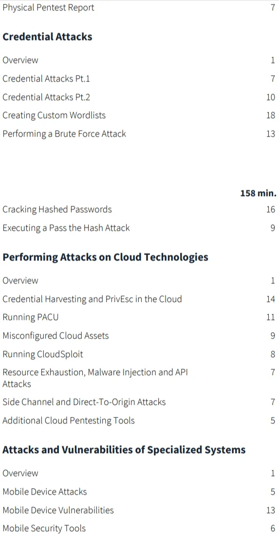The height and width of the screenshot is (534, 279).
Task: Select the Credential Attacks section heading
Action: coord(47,37)
